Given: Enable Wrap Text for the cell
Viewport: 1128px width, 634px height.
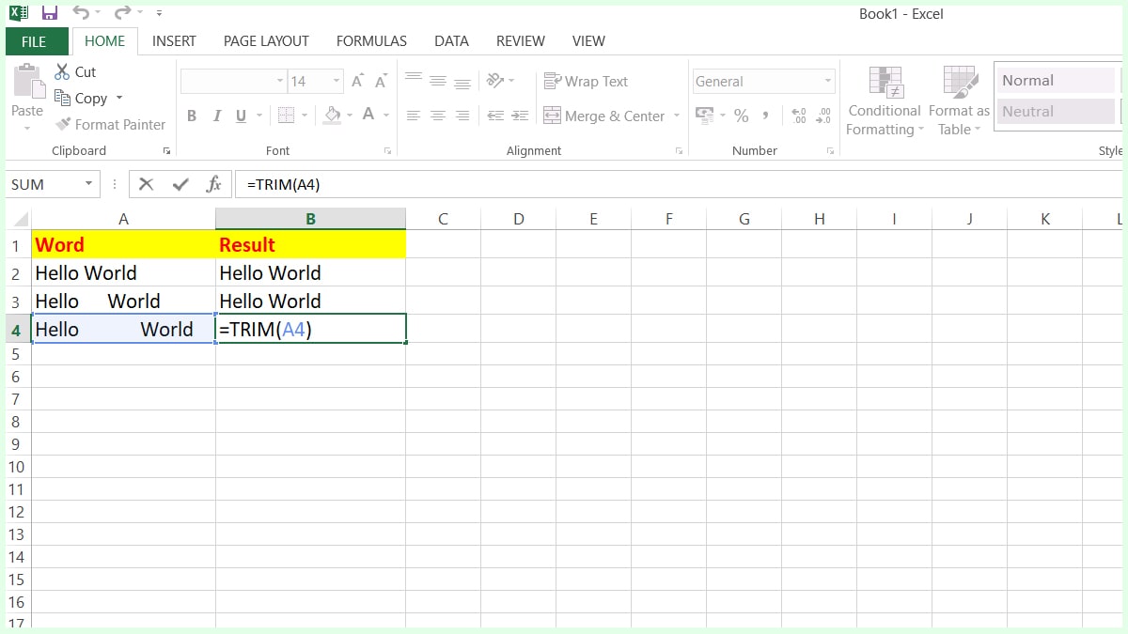Looking at the screenshot, I should click(x=586, y=81).
